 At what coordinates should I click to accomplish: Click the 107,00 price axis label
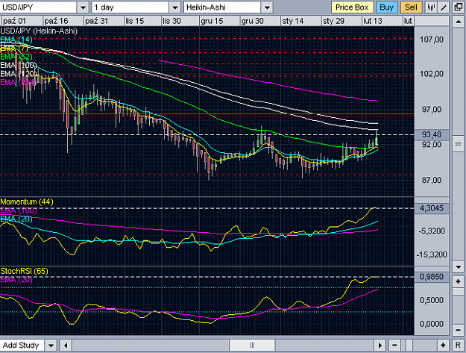[432, 40]
